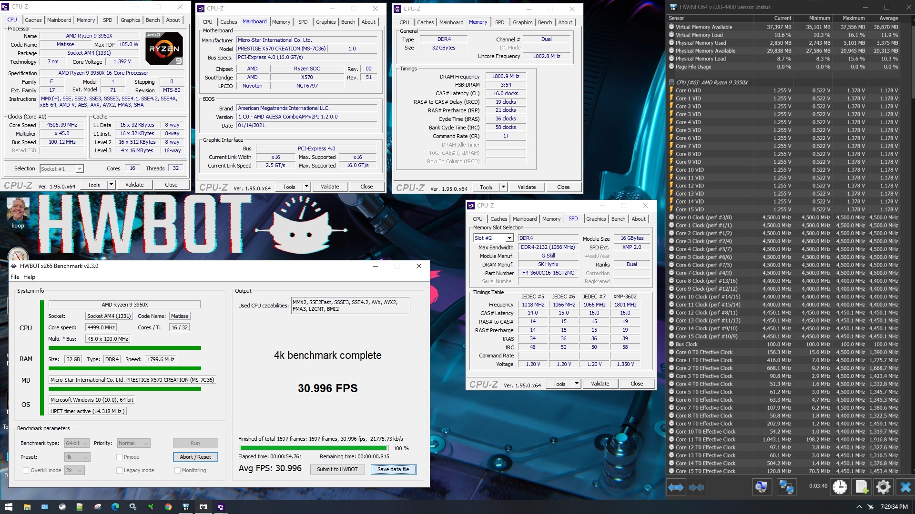This screenshot has height=514, width=915.
Task: Open HWiNFO sensor settings gear
Action: click(883, 486)
